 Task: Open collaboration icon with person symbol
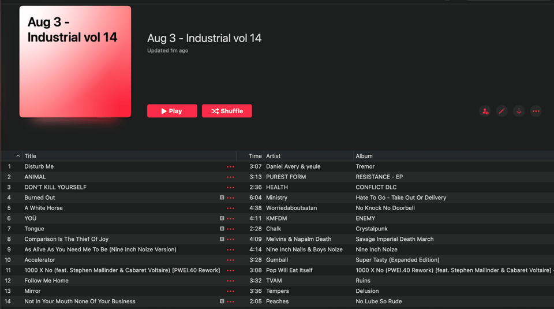pos(485,111)
